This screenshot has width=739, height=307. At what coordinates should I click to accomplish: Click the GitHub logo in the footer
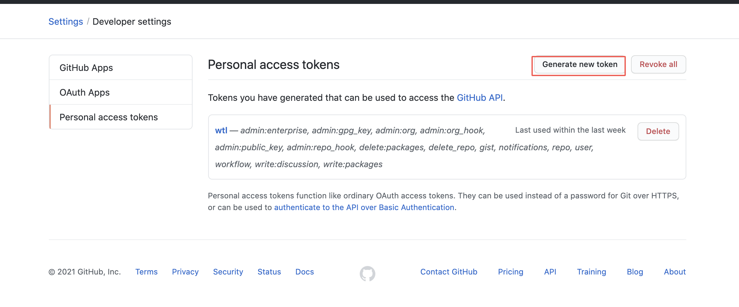pos(367,273)
